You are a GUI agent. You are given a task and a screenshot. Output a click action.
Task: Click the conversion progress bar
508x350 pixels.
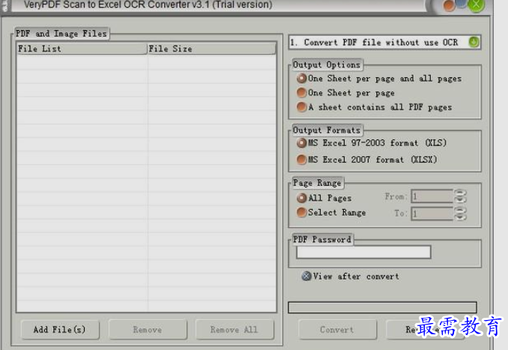point(382,307)
